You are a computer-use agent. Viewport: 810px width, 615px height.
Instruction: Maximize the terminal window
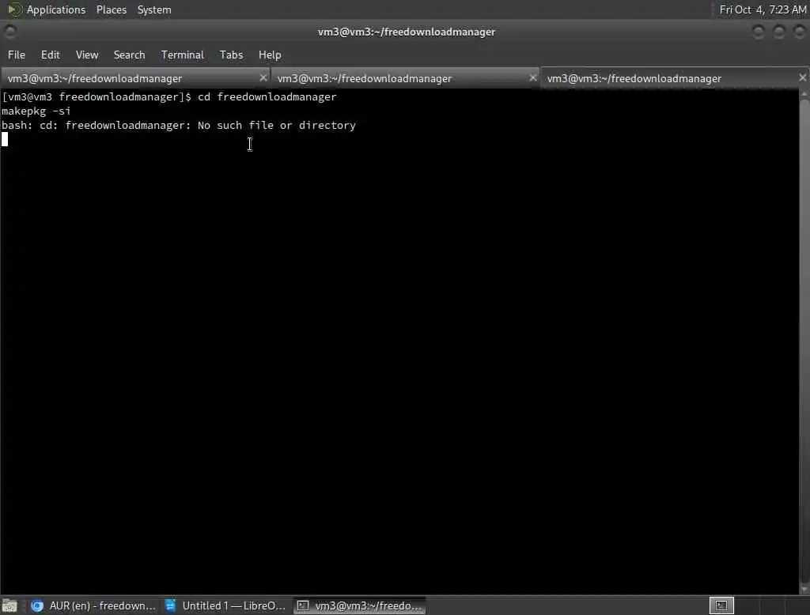pyautogui.click(x=778, y=32)
